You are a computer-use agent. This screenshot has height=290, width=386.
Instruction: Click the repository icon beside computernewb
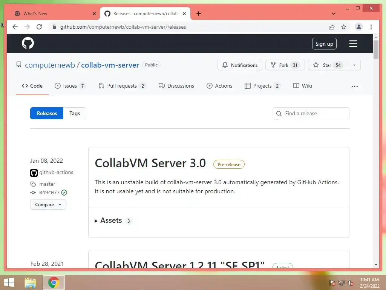[x=19, y=65]
